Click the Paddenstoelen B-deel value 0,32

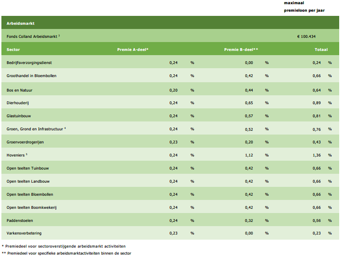point(249,220)
